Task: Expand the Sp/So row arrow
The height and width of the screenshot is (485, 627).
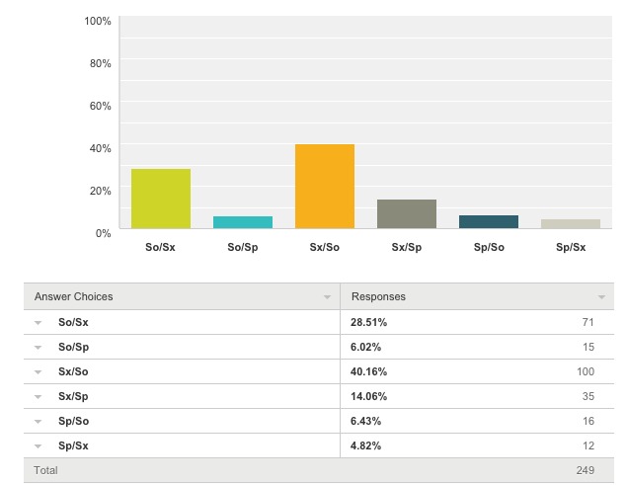Action: (38, 422)
